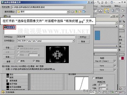Click the star favorites icon

click(x=106, y=3)
